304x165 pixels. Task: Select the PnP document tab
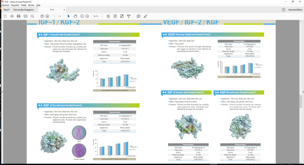pyautogui.click(x=52, y=10)
